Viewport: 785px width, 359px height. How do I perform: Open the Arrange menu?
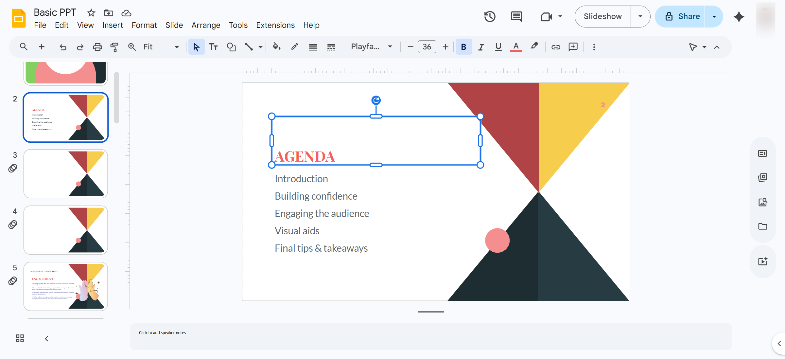point(206,25)
